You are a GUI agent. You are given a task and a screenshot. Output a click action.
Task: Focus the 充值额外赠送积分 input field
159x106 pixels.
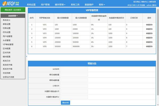(74, 97)
